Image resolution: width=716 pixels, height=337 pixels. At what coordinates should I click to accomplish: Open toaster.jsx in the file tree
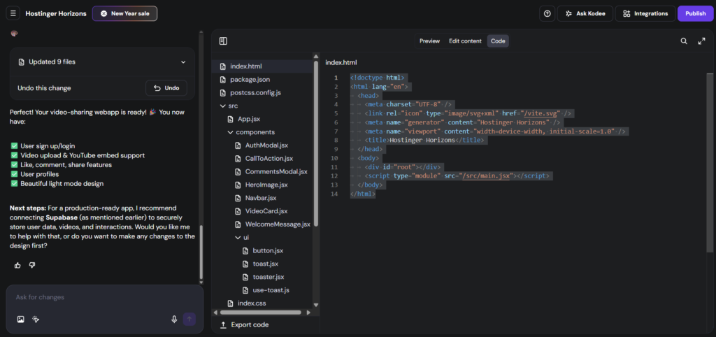pyautogui.click(x=268, y=277)
